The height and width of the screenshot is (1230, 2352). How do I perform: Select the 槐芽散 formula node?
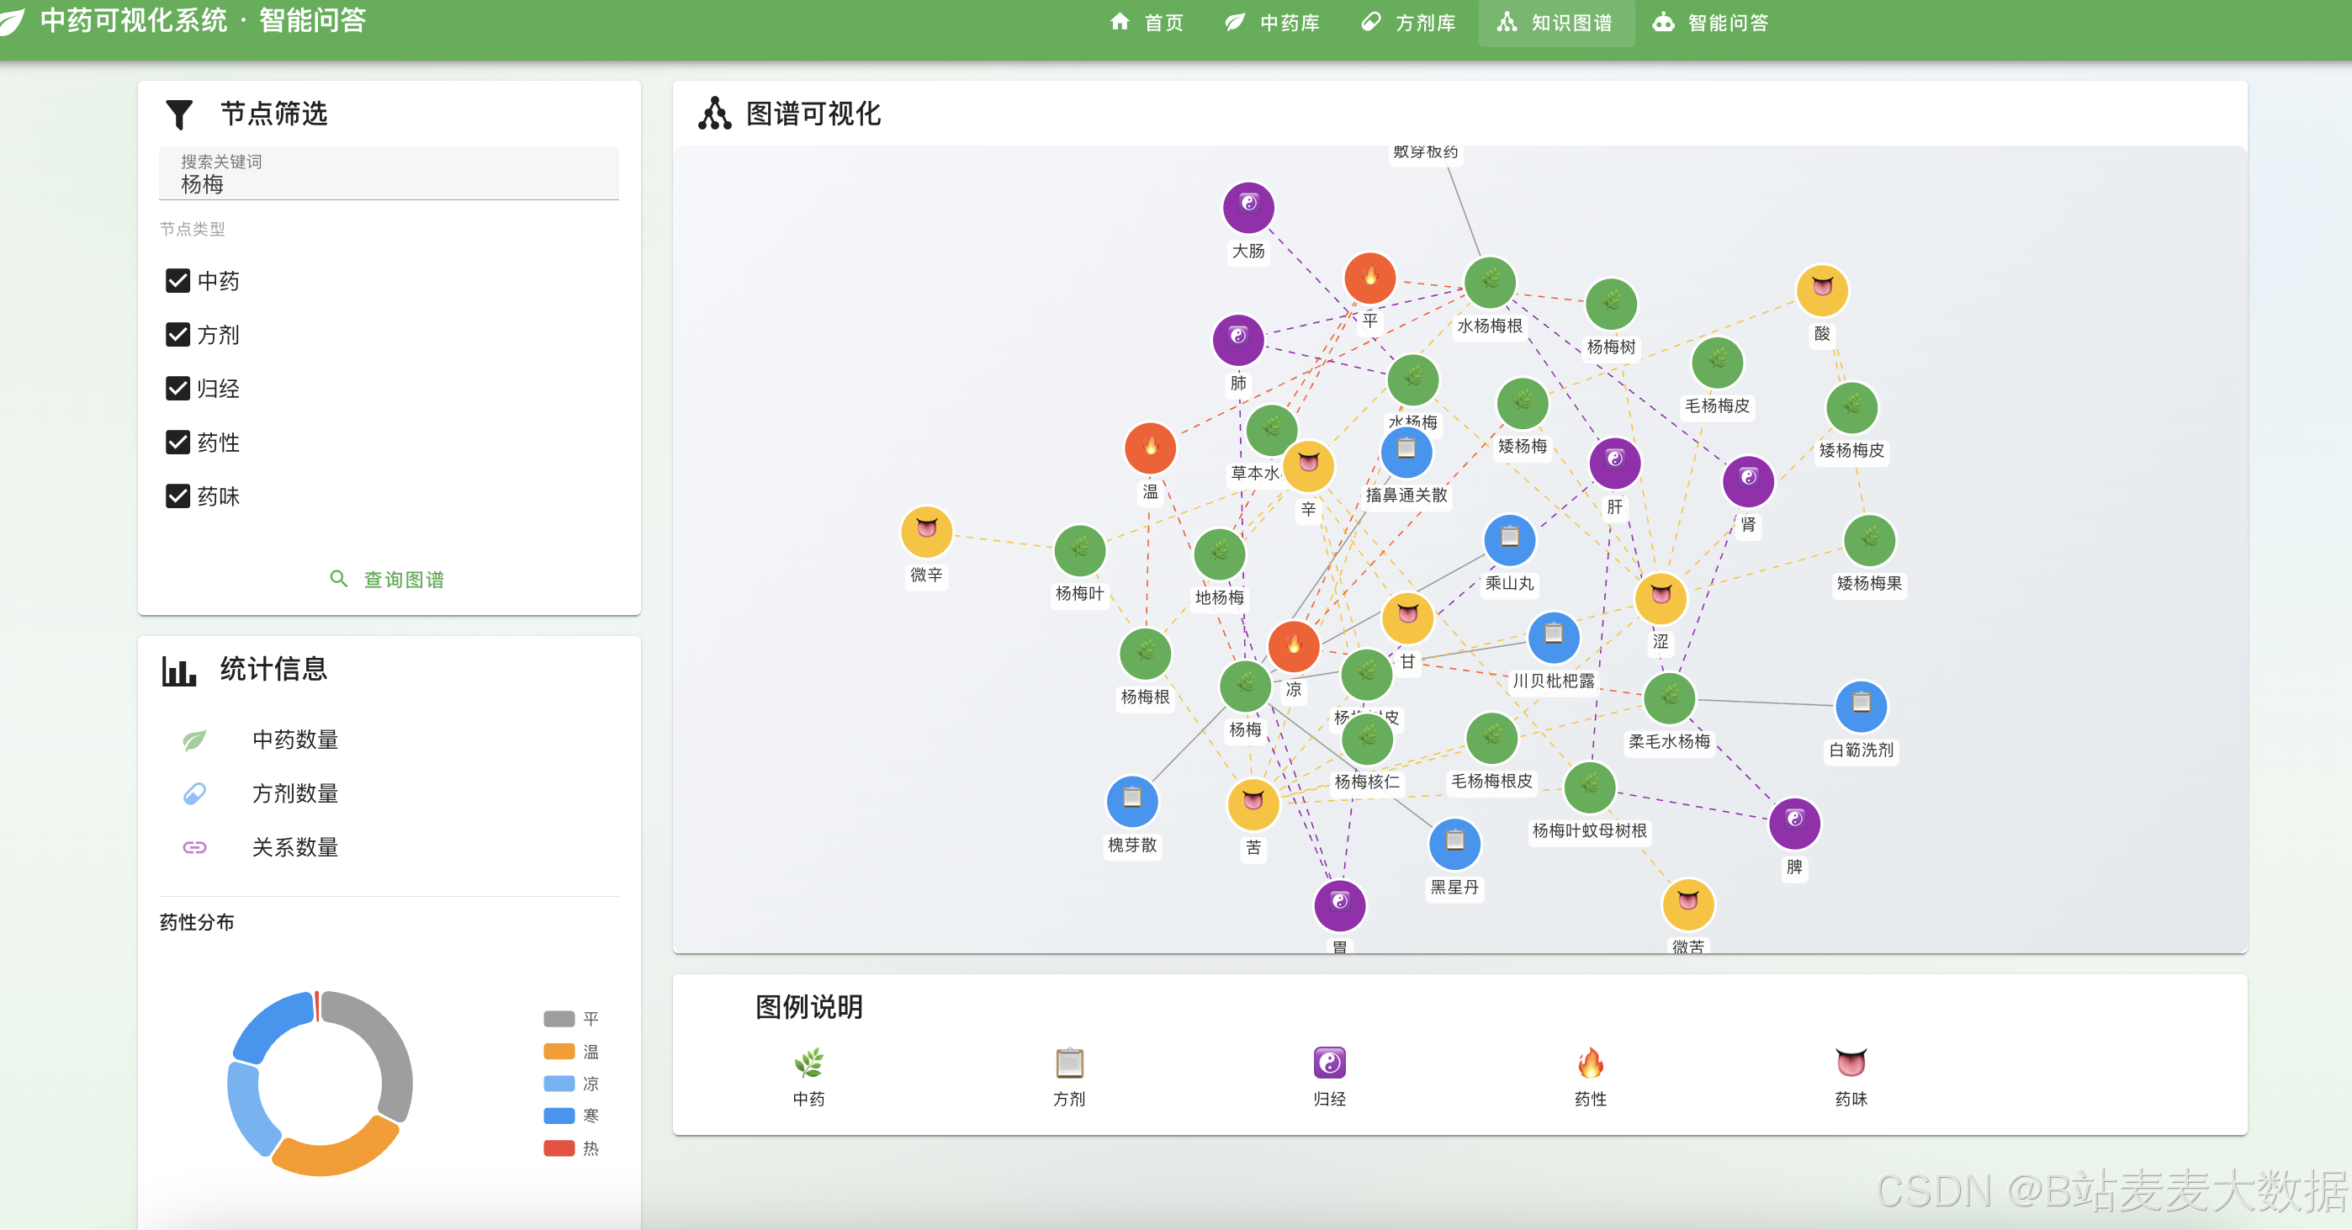click(1131, 802)
